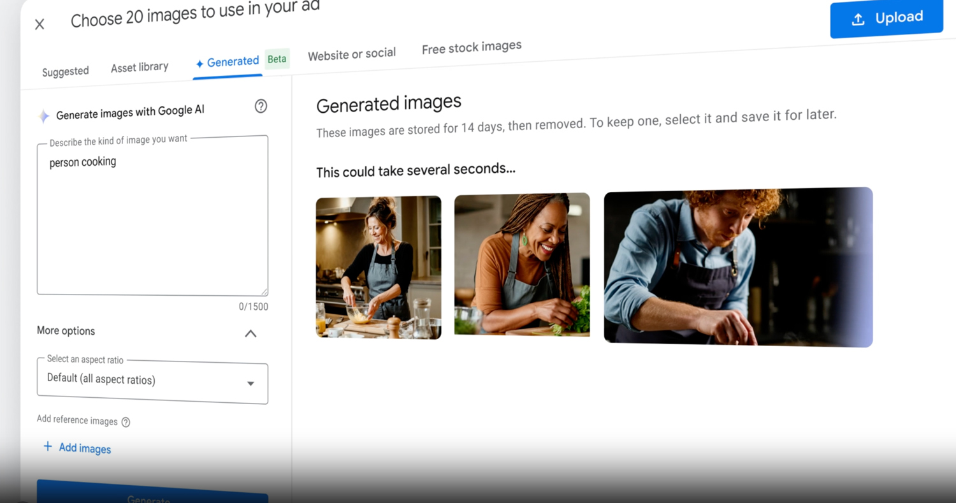The height and width of the screenshot is (503, 956).
Task: Open the aspect ratio dropdown
Action: pyautogui.click(x=152, y=382)
